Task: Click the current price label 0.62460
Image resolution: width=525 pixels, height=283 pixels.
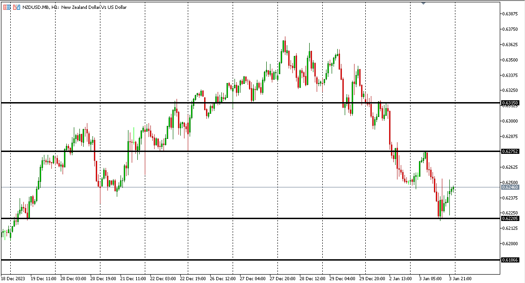Action: pos(510,187)
